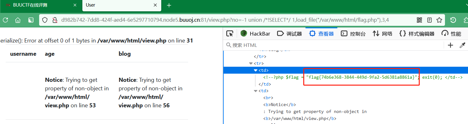The width and height of the screenshot is (468, 124).
Task: Select the flag comment line in inspector
Action: coord(363,77)
